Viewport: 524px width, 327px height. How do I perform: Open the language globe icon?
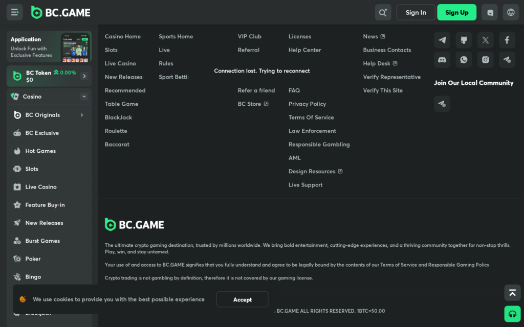coord(511,12)
